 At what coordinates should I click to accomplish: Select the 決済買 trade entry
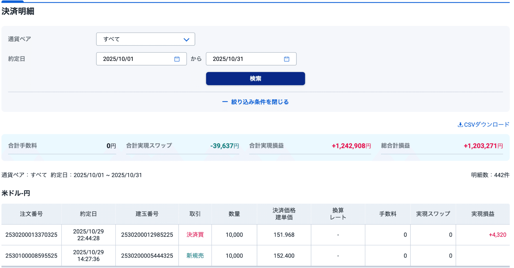(x=195, y=235)
